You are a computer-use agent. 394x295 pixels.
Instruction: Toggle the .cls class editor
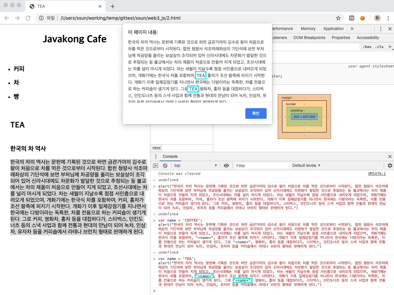point(379,47)
